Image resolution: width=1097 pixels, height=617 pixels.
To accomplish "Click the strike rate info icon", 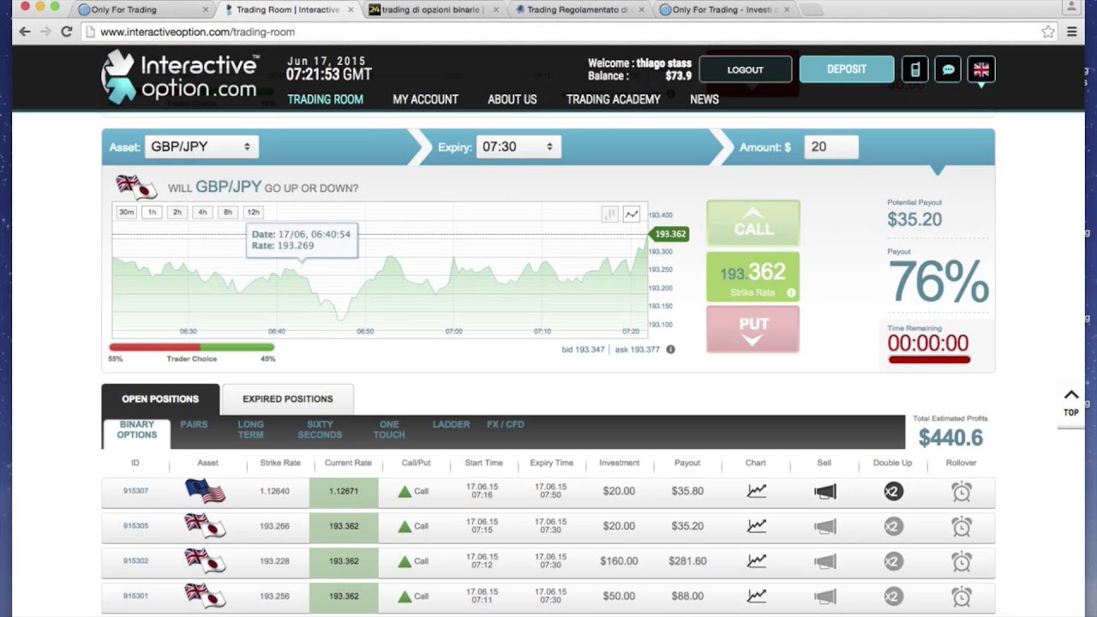I will (791, 293).
